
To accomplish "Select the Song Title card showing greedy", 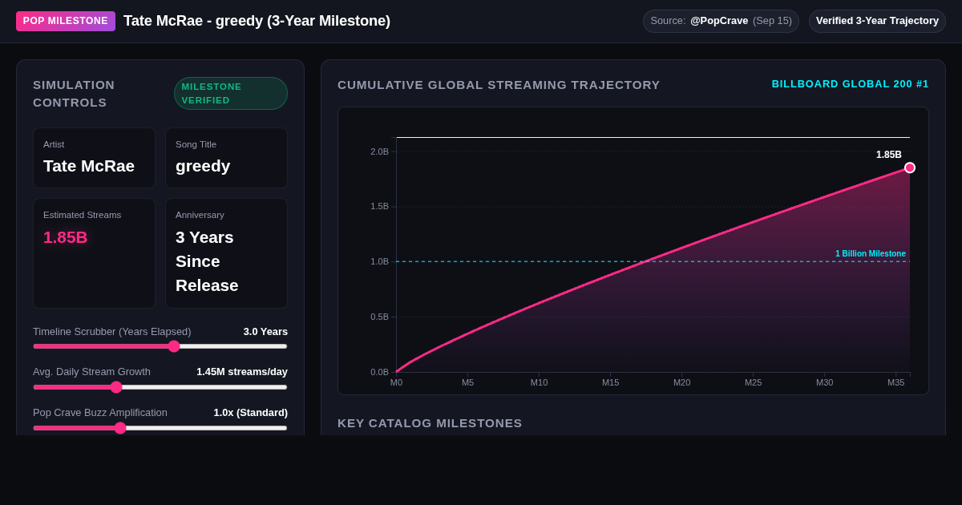I will coord(226,158).
